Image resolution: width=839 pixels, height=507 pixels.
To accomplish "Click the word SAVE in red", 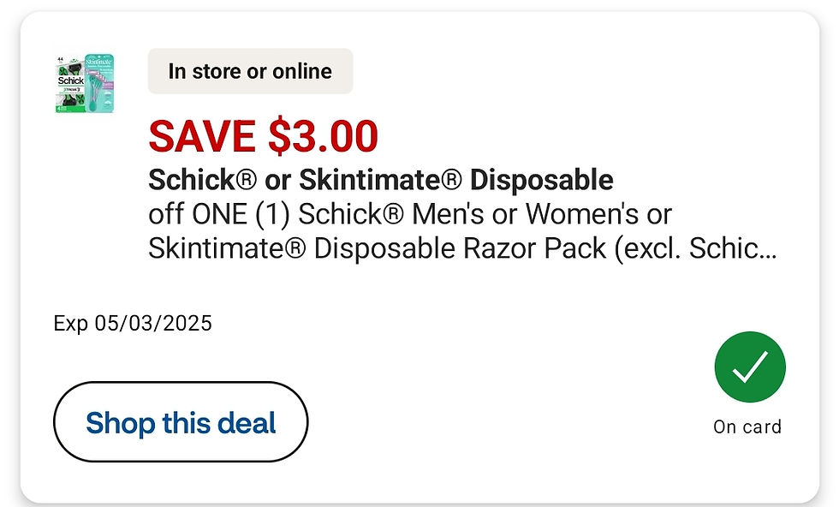I will [202, 135].
